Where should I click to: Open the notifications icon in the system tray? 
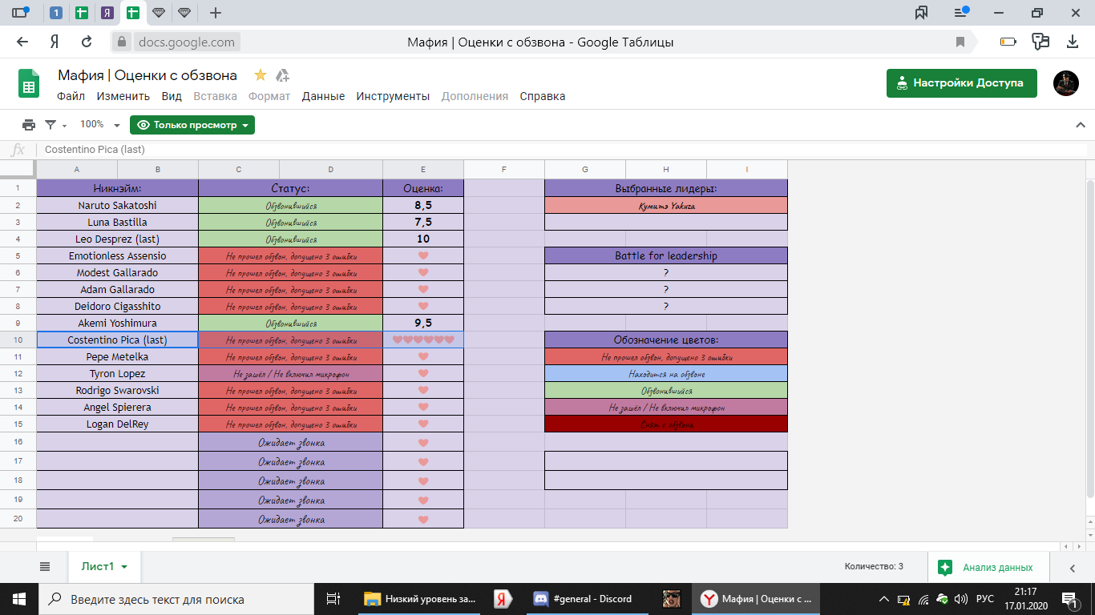(1069, 599)
